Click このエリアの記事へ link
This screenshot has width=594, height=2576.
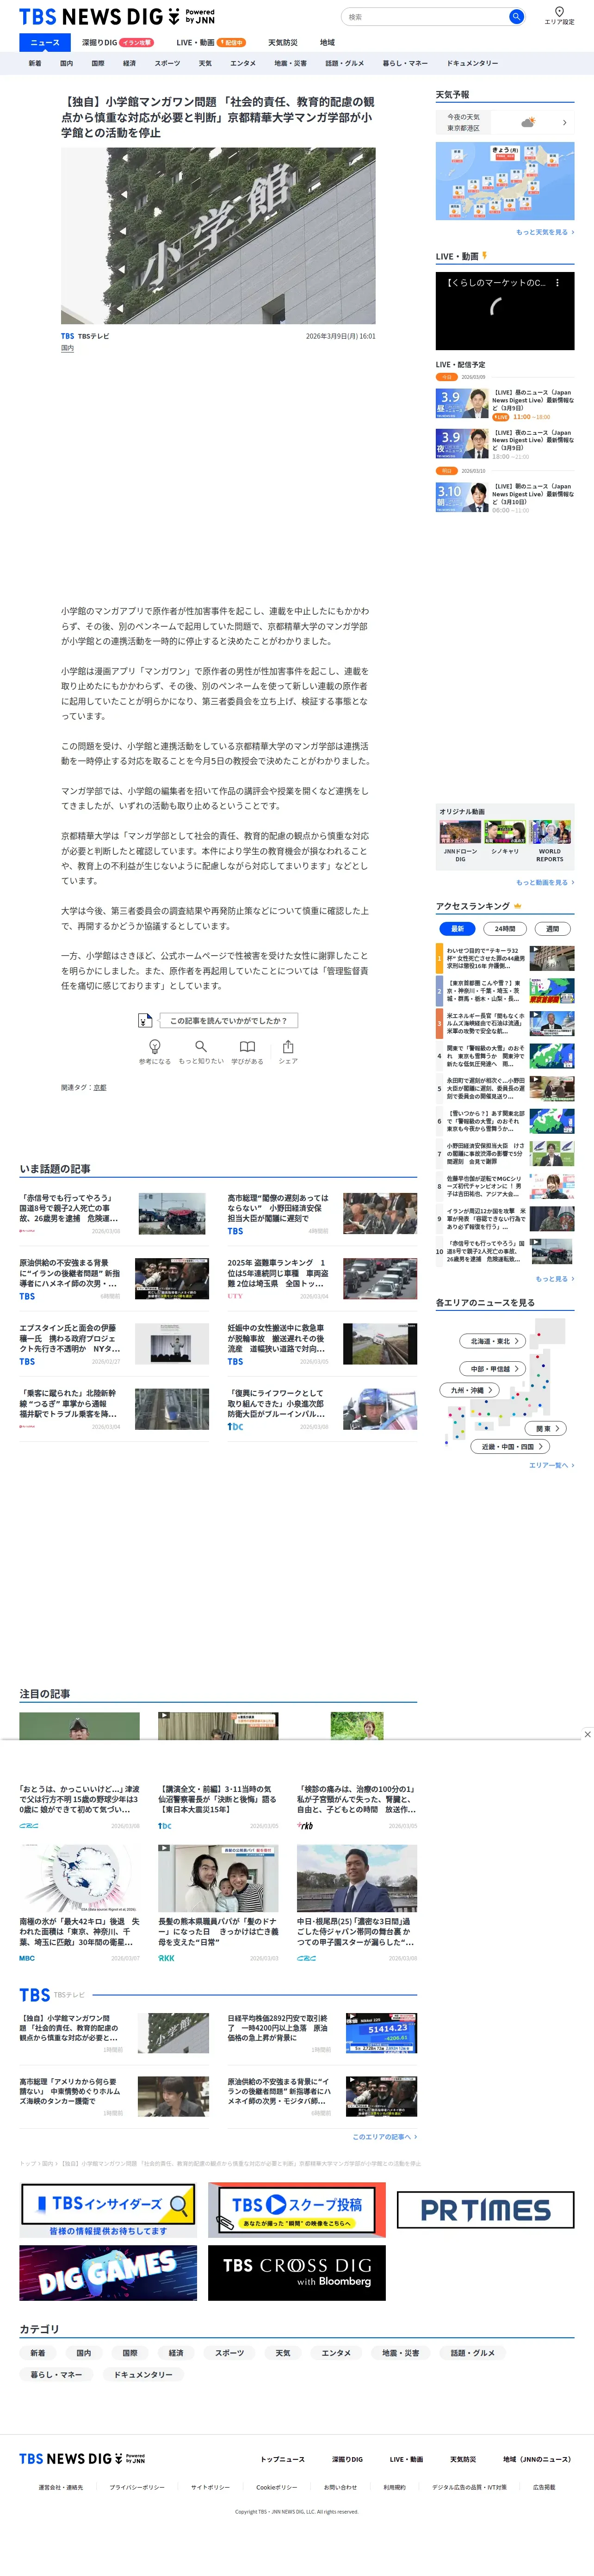[385, 2137]
